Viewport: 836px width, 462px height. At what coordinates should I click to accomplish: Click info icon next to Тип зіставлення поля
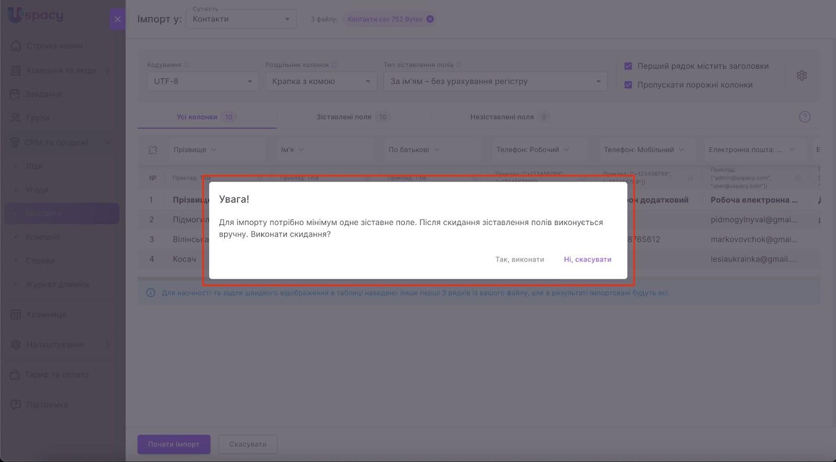click(x=459, y=65)
